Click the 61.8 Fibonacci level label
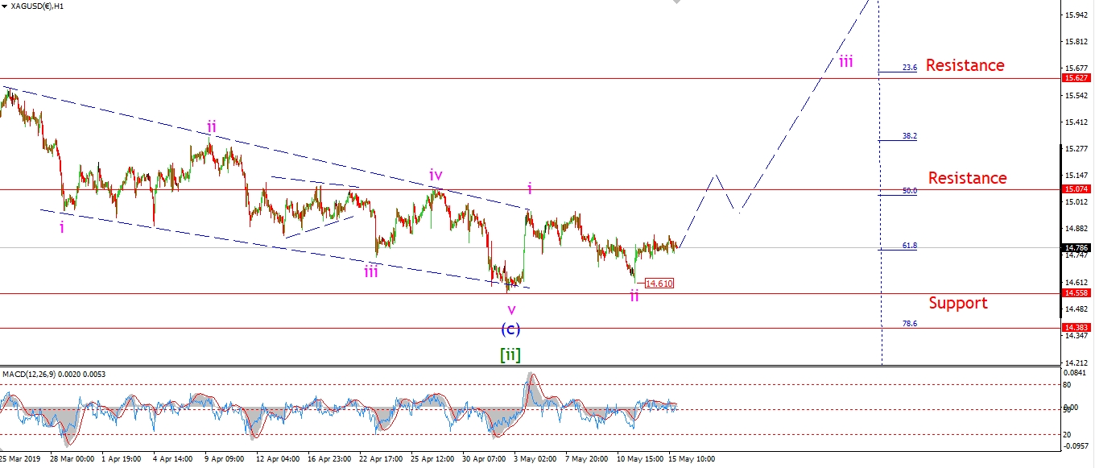1095x468 pixels. (x=910, y=245)
